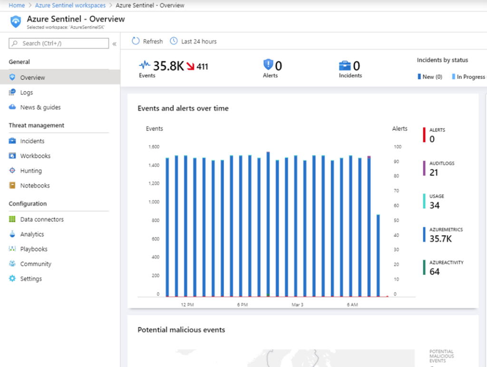The width and height of the screenshot is (487, 367).
Task: Collapse the sidebar with double chevron
Action: [x=114, y=44]
